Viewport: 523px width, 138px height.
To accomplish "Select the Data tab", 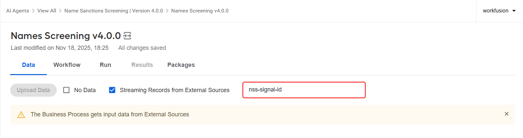I will [28, 65].
